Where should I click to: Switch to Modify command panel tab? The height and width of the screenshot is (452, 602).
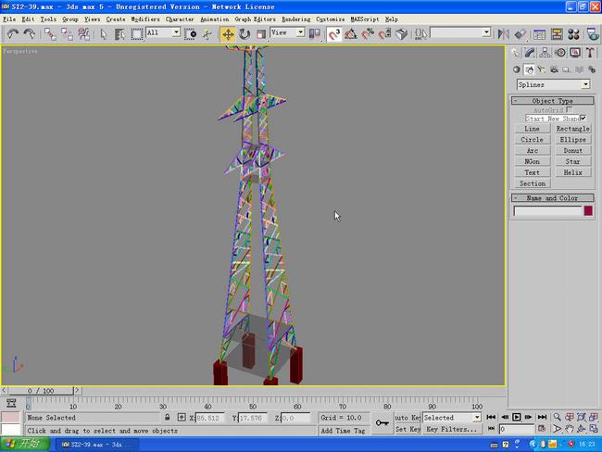click(530, 53)
